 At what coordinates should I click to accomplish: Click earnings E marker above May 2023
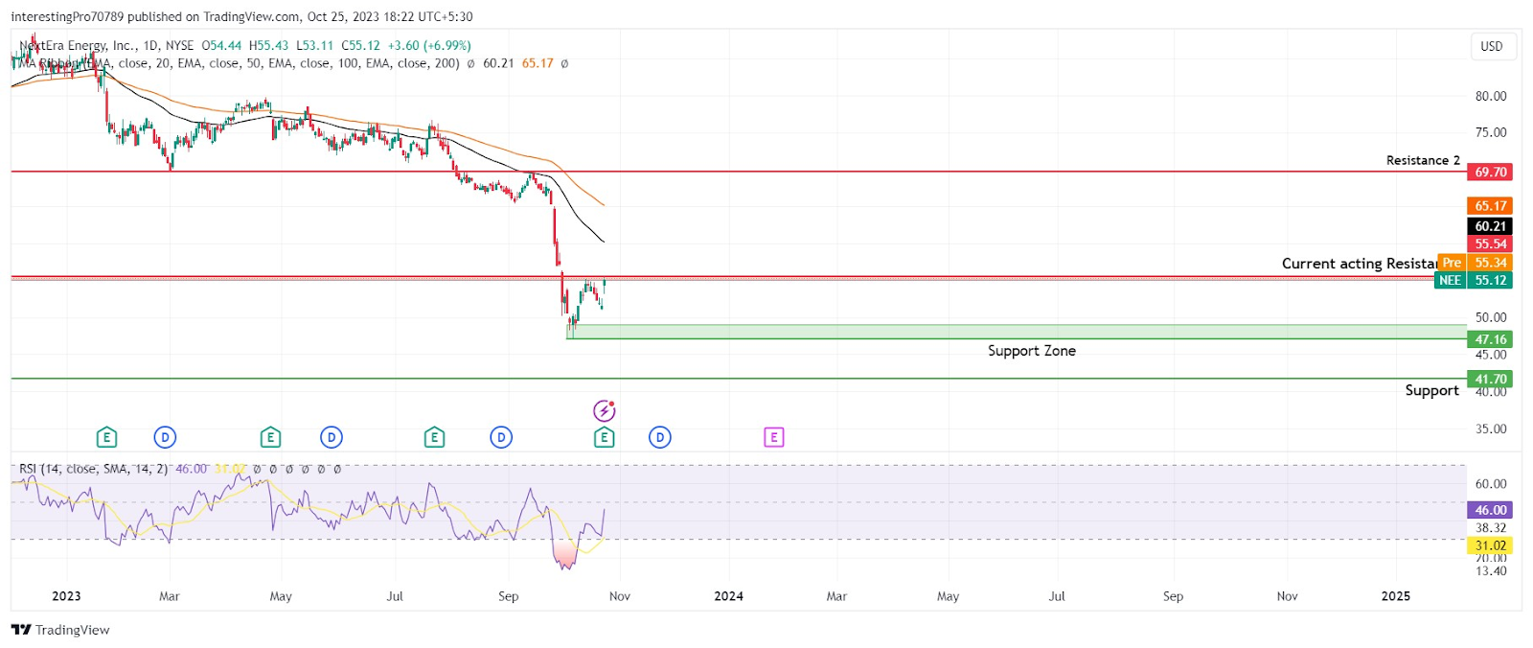[x=270, y=437]
